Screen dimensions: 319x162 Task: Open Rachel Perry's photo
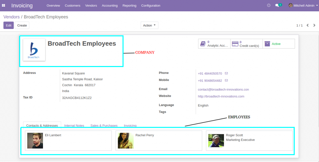pyautogui.click(x=126, y=141)
